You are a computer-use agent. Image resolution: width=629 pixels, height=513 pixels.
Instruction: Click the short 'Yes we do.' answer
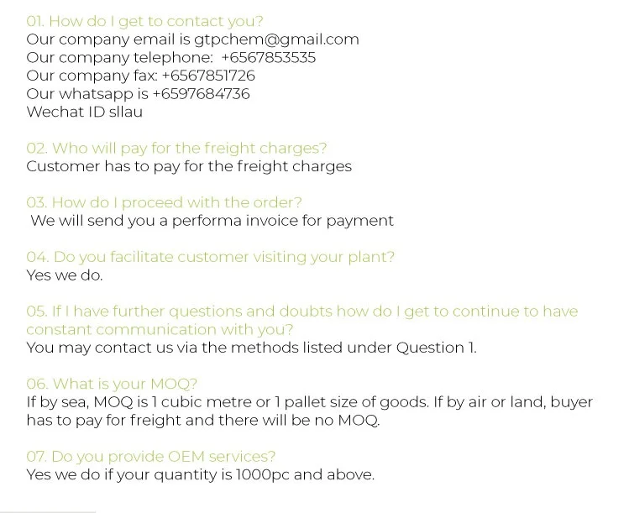pos(65,275)
